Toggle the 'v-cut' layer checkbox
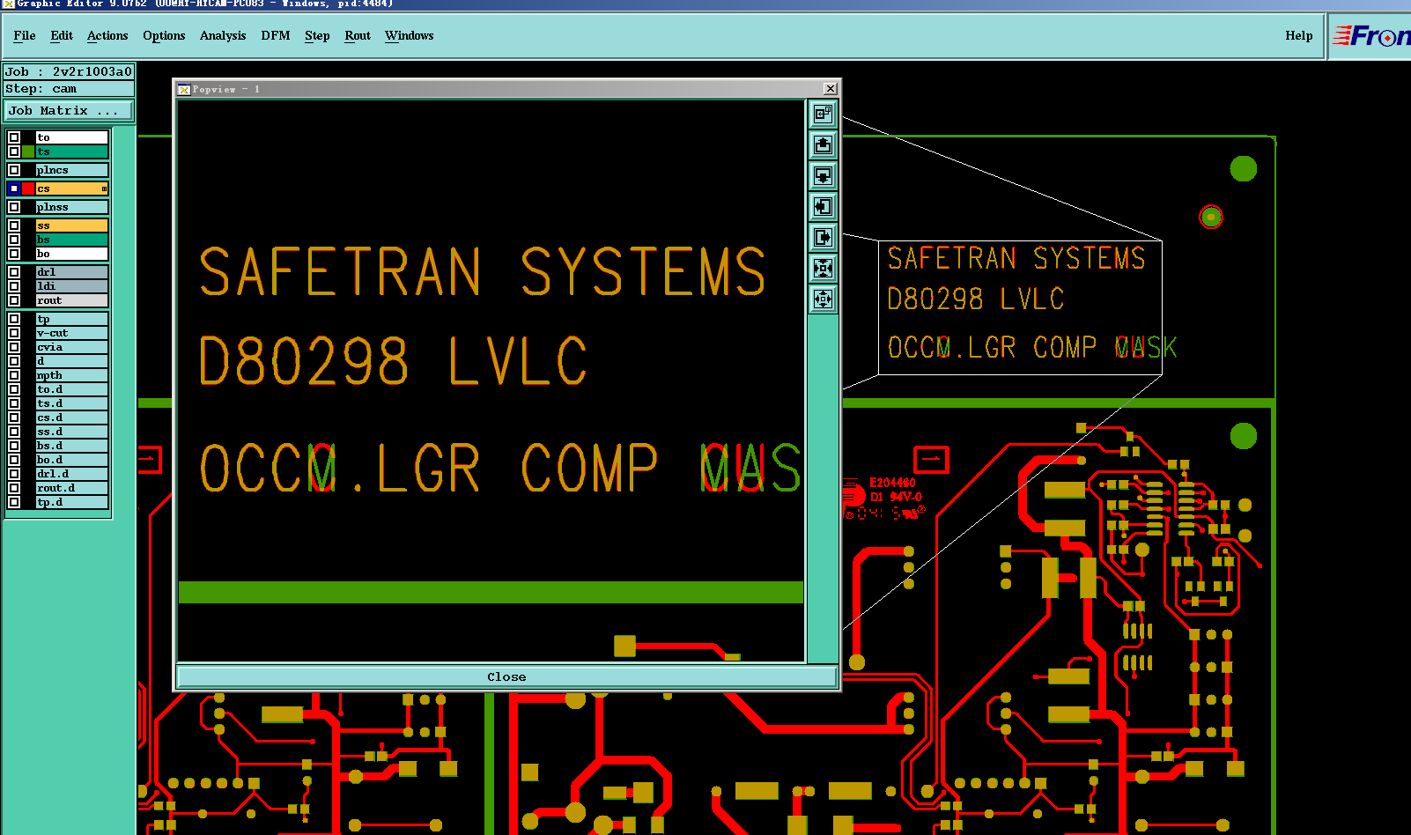1411x835 pixels. click(14, 333)
